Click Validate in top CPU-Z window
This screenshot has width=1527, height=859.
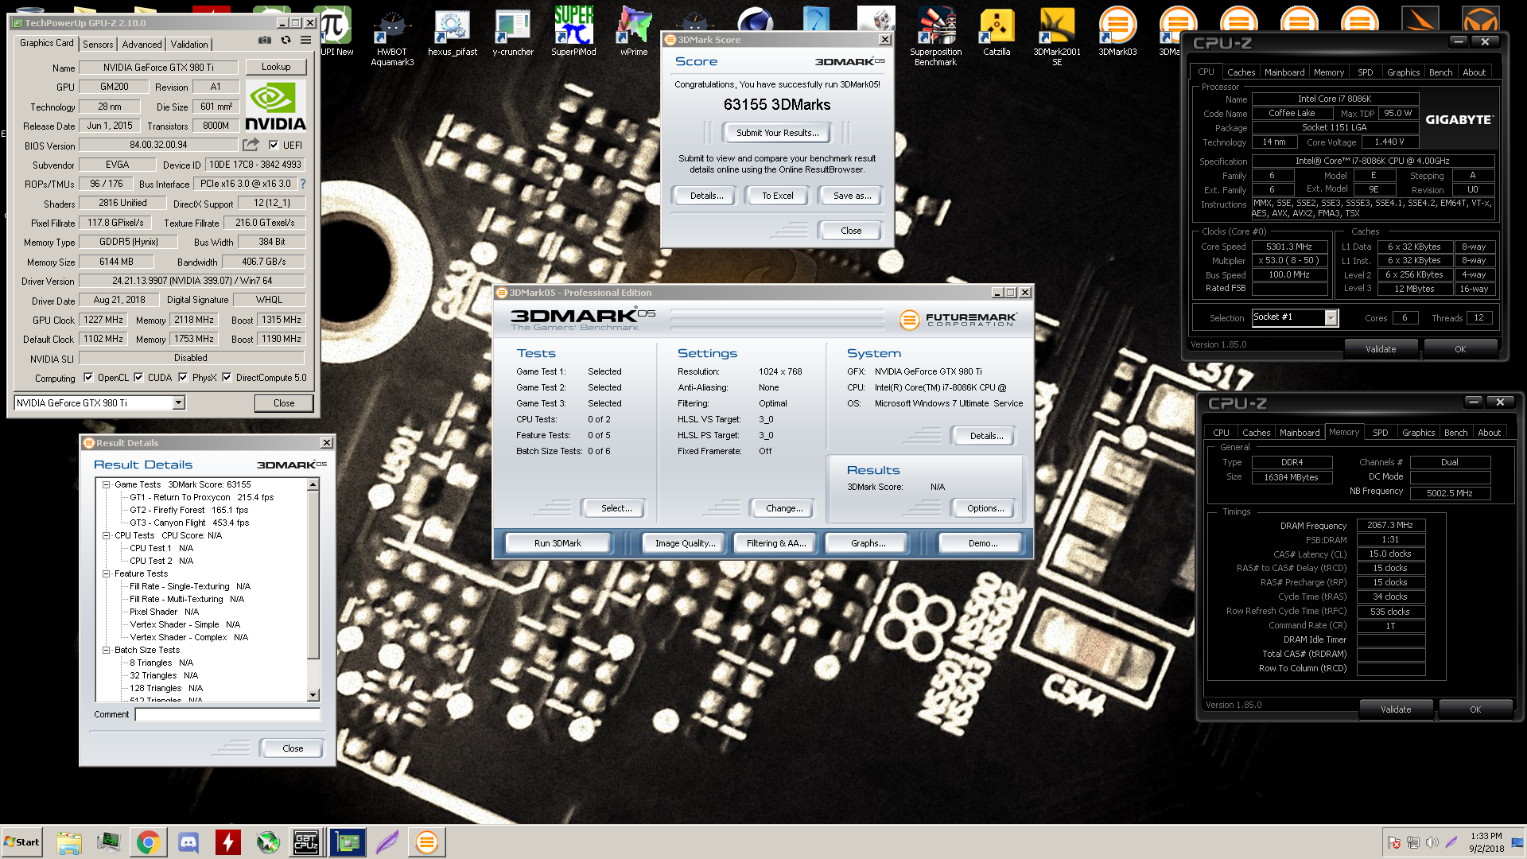(x=1381, y=349)
